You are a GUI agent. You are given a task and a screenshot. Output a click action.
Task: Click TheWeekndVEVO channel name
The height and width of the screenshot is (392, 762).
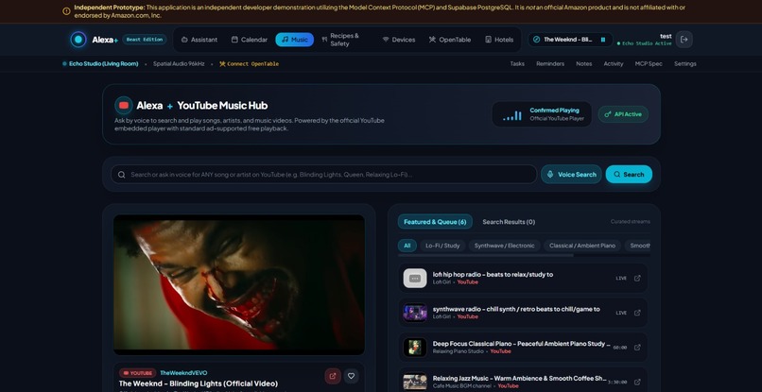[183, 373]
